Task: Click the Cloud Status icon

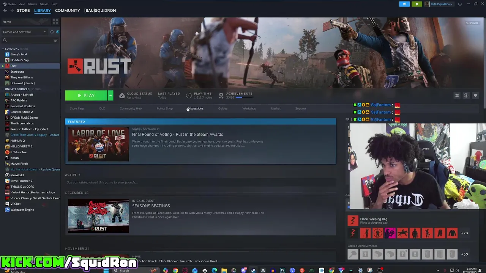Action: click(x=122, y=96)
